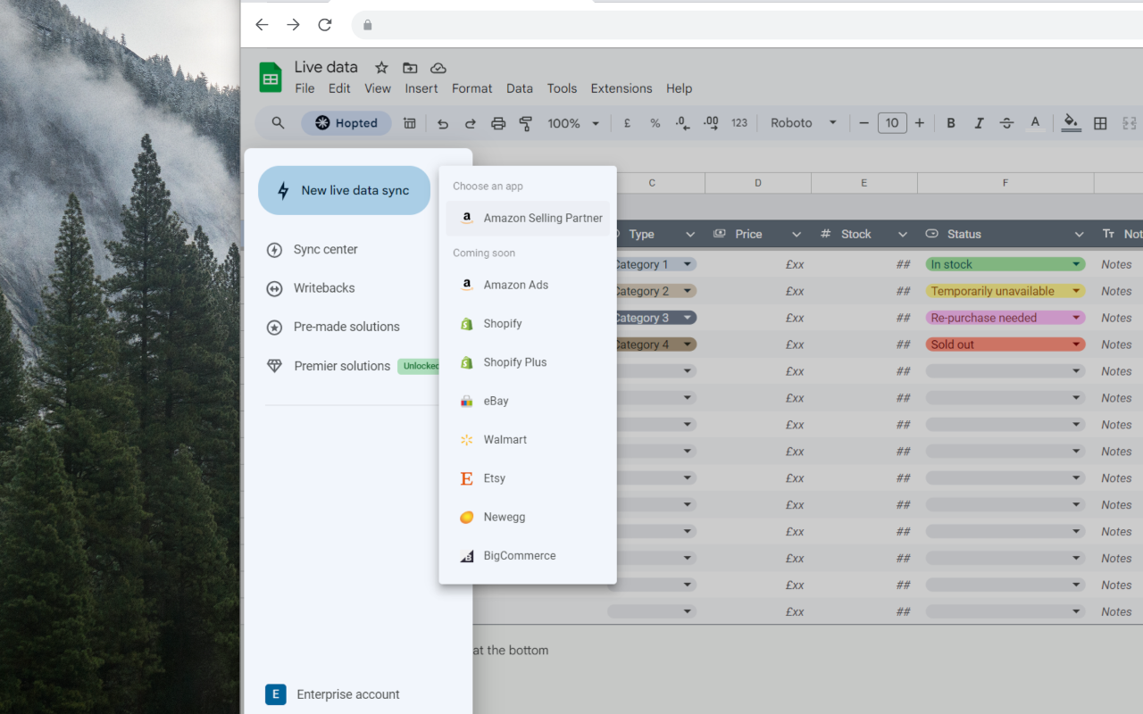Open Pre-made solutions in the sidebar
Screen dimensions: 1143x714
pyautogui.click(x=346, y=327)
